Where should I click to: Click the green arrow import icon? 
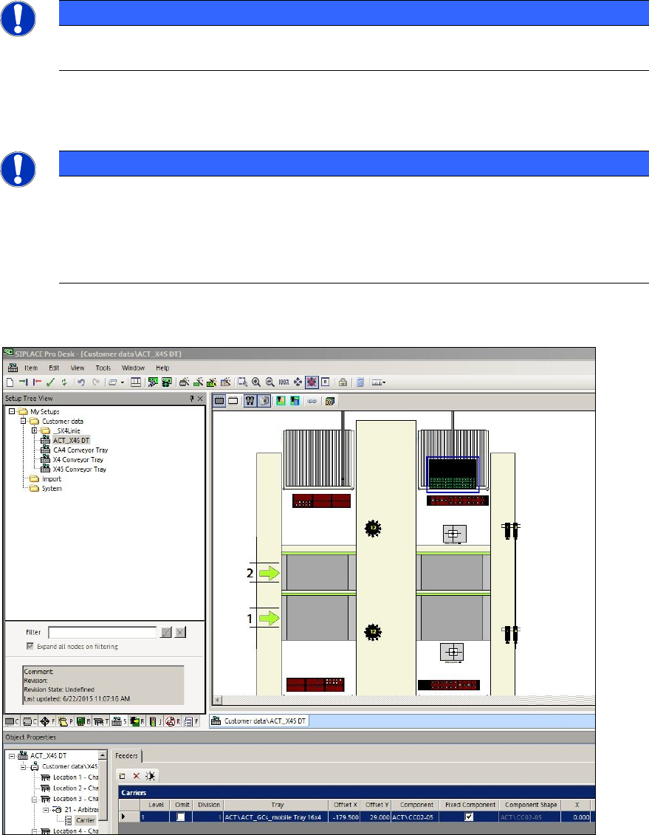click(24, 382)
